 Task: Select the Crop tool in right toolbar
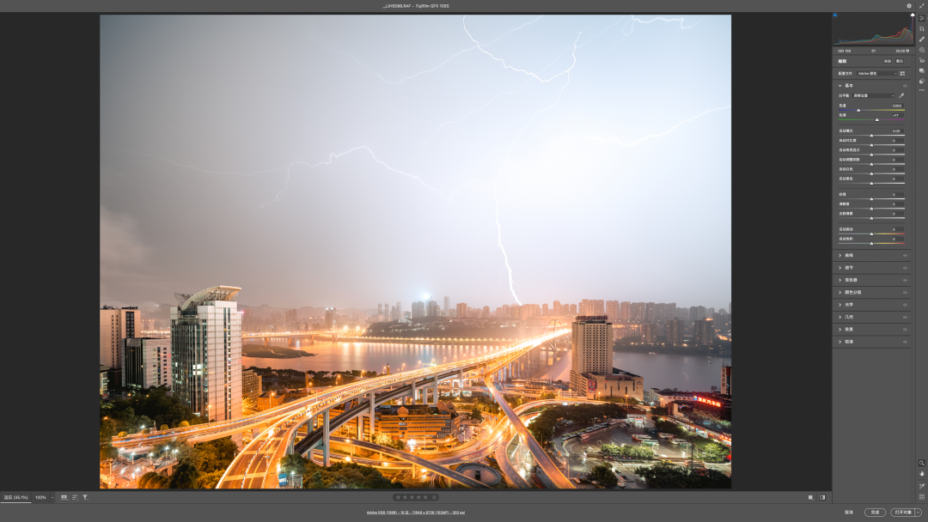922,28
